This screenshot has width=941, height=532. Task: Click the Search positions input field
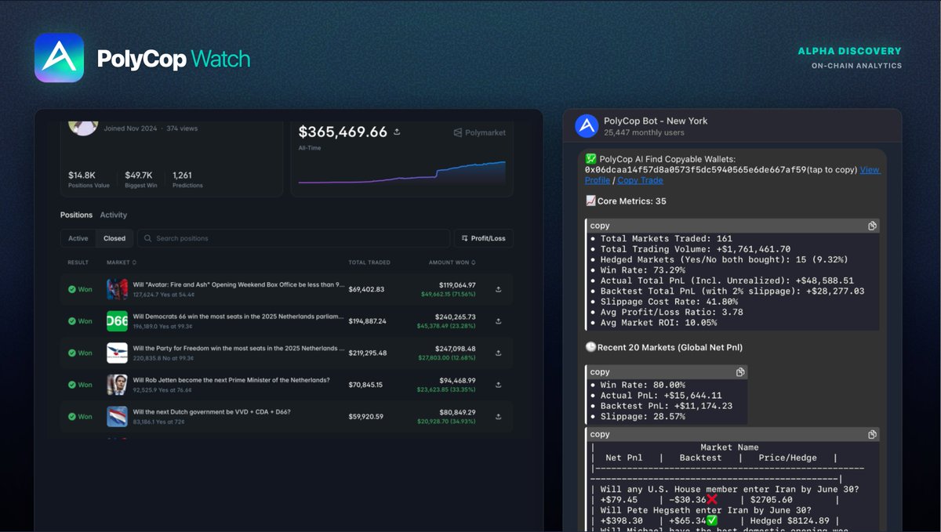coord(294,238)
